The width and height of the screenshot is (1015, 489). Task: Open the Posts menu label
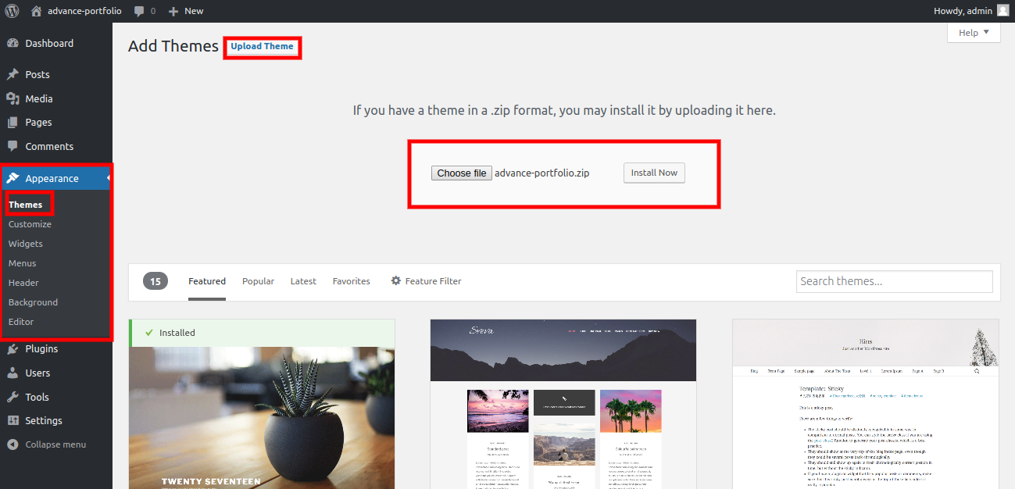[38, 74]
